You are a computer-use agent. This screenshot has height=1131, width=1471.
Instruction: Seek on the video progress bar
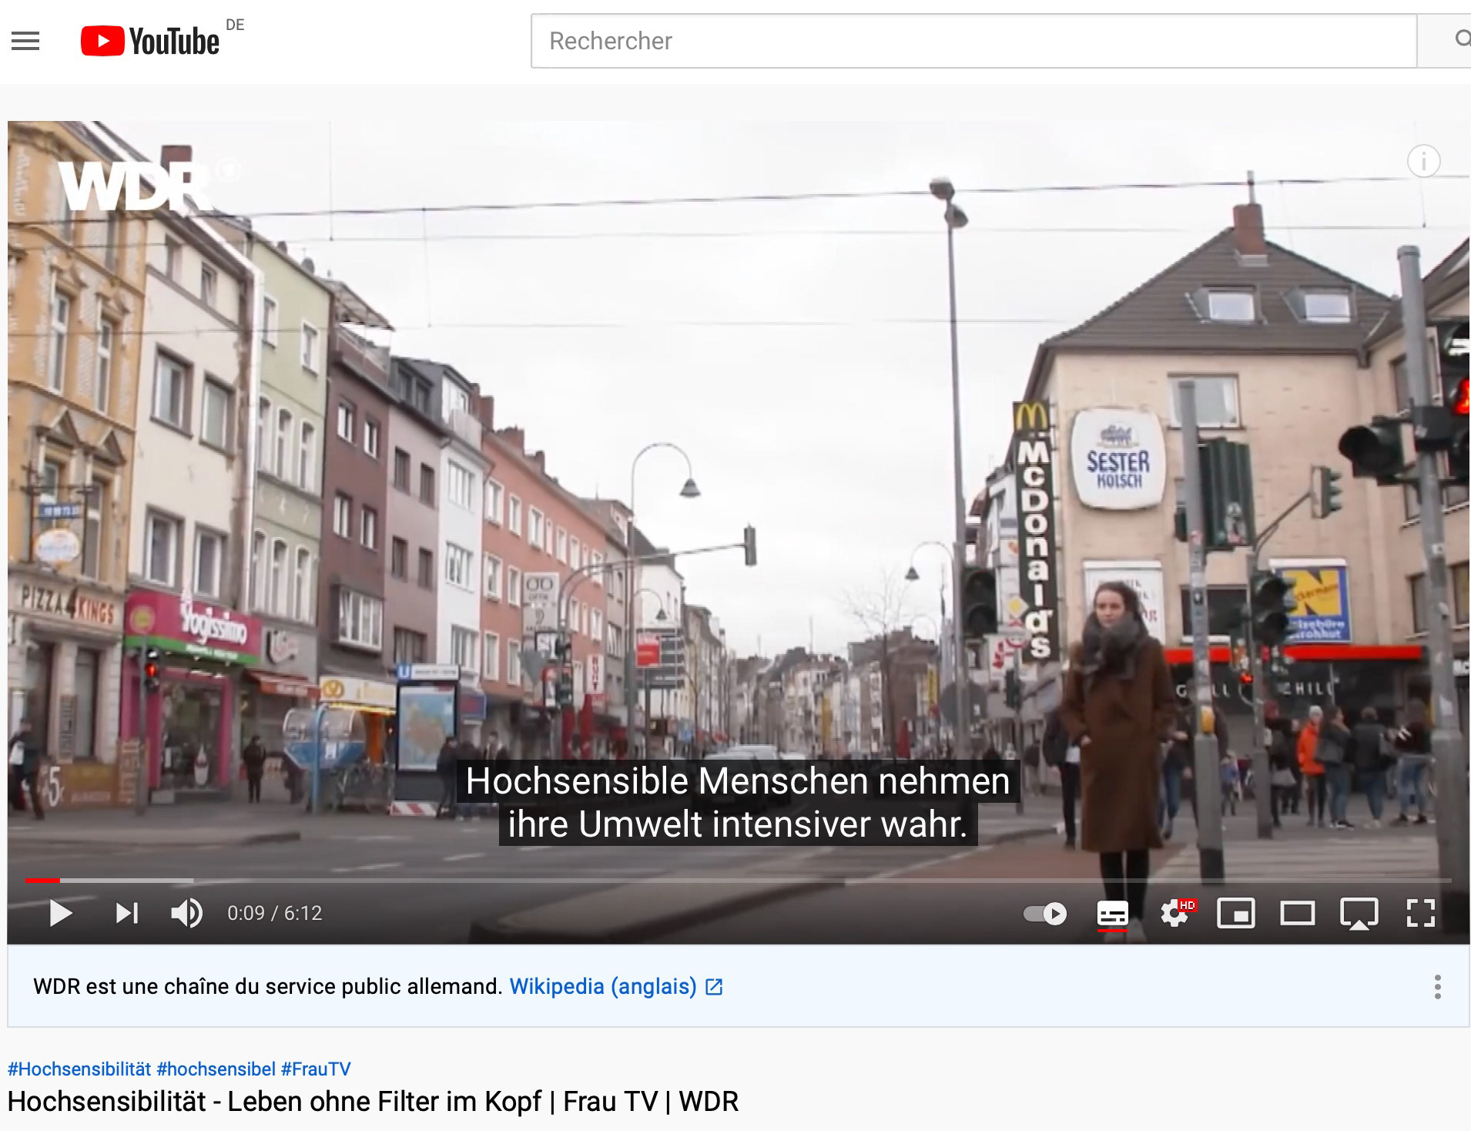(738, 880)
